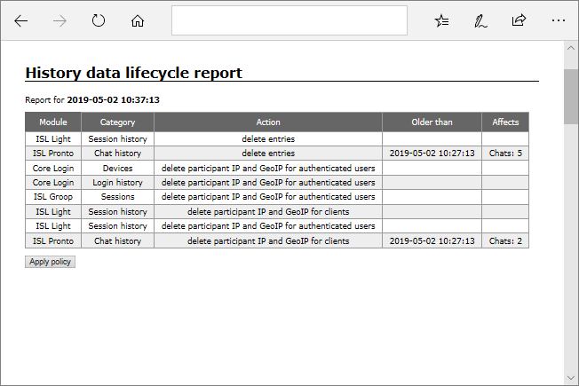Go to Home page icon
The height and width of the screenshot is (386, 579).
point(138,20)
